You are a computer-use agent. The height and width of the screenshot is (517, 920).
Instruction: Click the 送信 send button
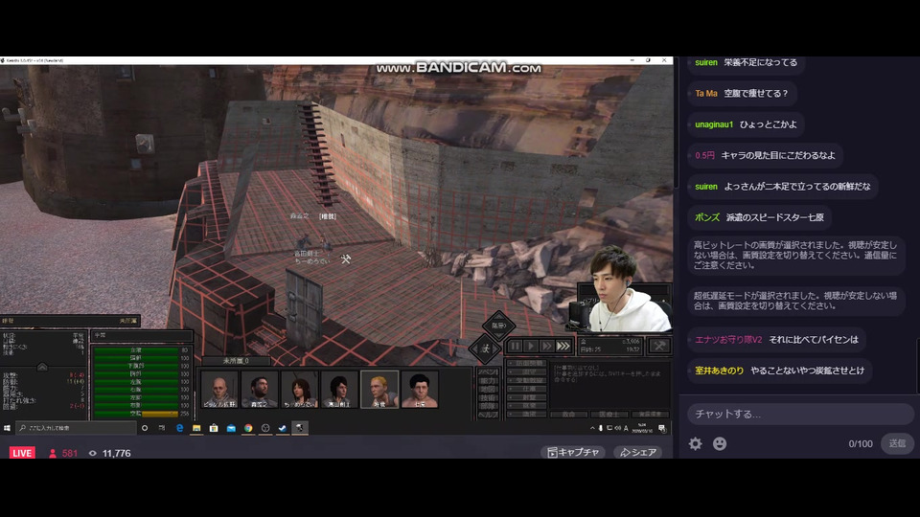[x=897, y=443]
